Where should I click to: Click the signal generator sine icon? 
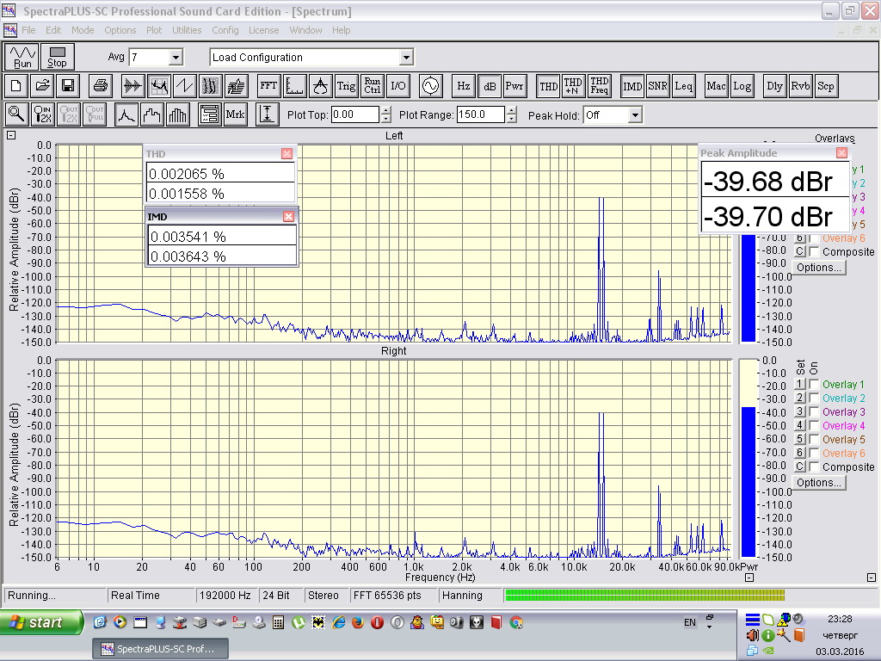(x=428, y=86)
